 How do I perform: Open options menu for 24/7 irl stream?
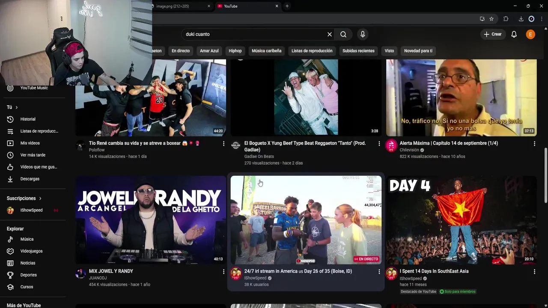click(x=379, y=272)
